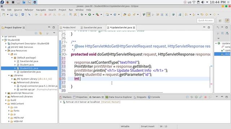Click the Run Last Tool external tools icon
231x129 pixels.
pos(97,15)
